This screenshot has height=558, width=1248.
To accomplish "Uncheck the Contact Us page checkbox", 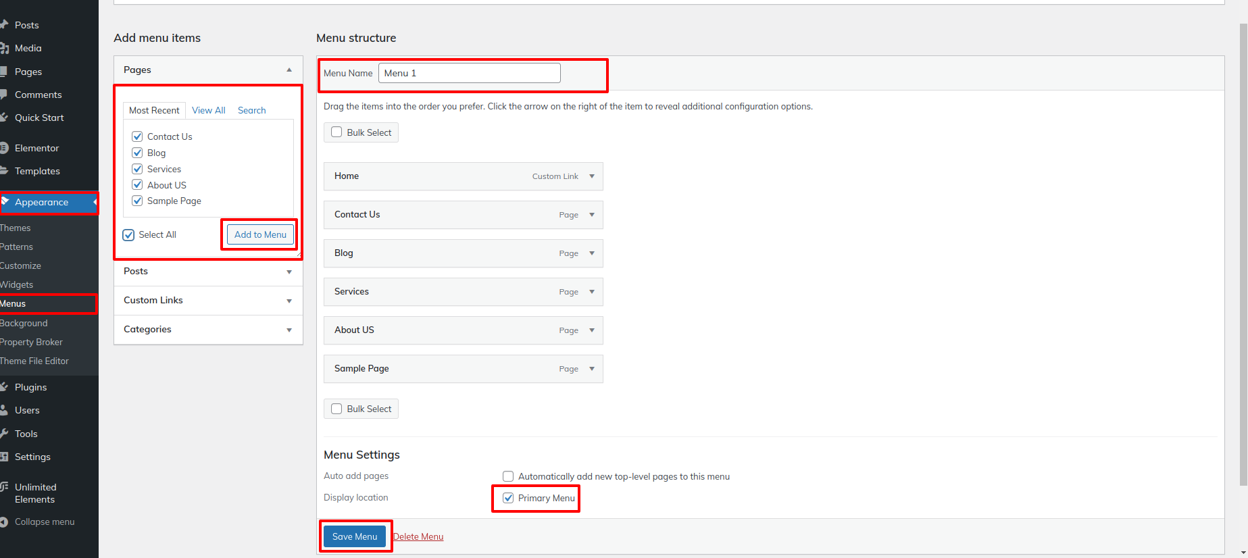I will (137, 136).
